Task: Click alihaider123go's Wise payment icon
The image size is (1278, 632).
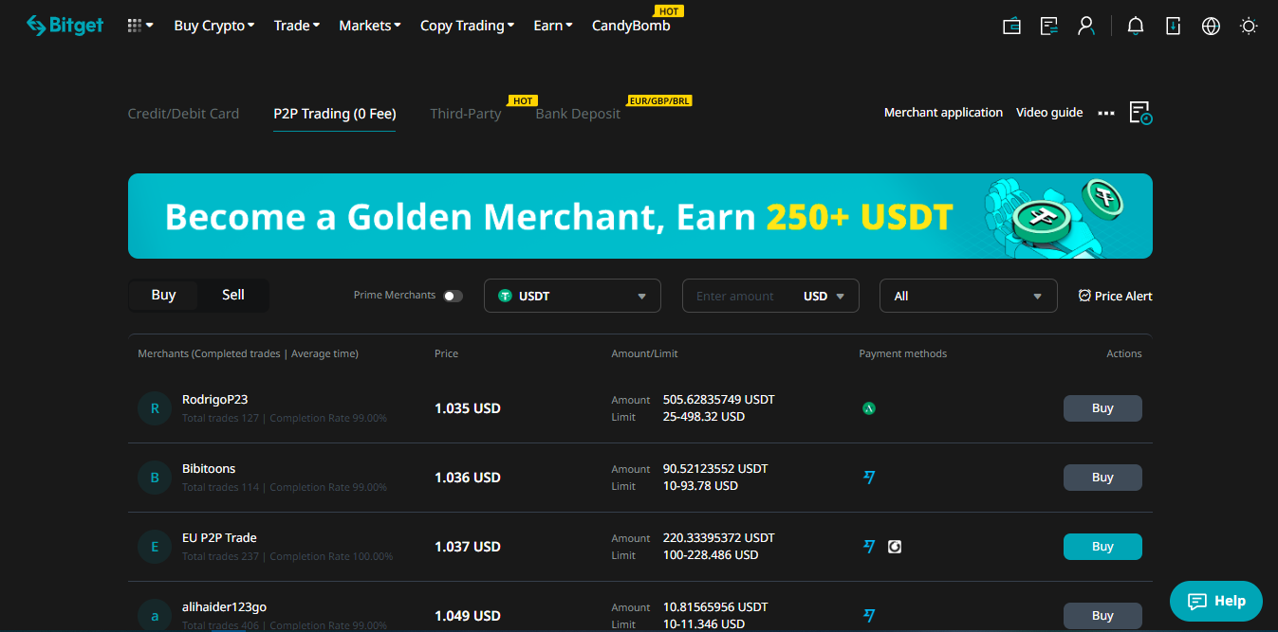Action: click(x=868, y=616)
